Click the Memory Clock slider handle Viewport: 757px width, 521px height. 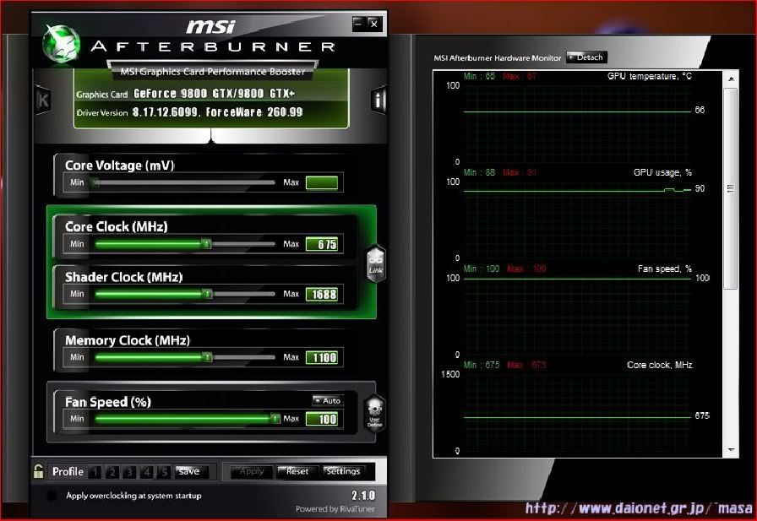[x=207, y=357]
